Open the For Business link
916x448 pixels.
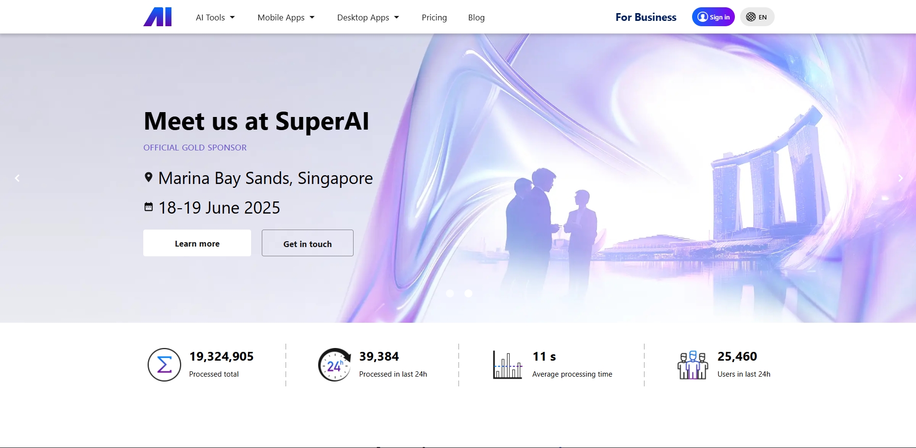(x=645, y=17)
